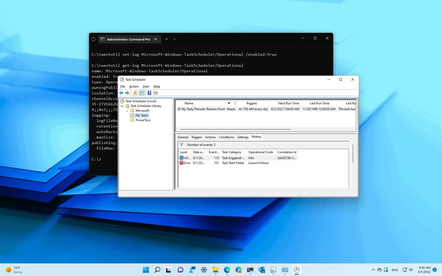Open Microsoft Edge from the taskbar
The height and width of the screenshot is (276, 442).
click(227, 270)
